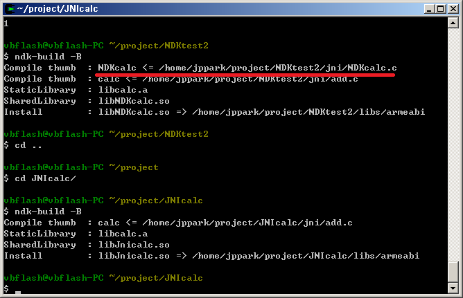This screenshot has height=298, width=463.
Task: Click the cursor at the last prompt
Action: click(18, 291)
